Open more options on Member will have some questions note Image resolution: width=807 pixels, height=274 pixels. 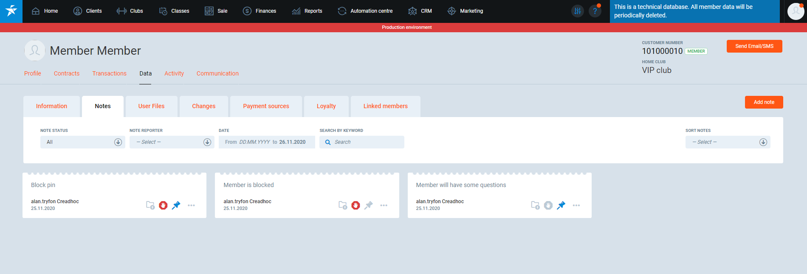[x=576, y=205]
